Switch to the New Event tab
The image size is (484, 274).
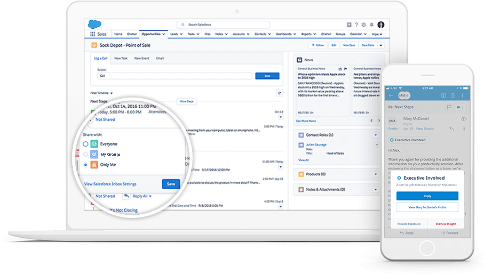[142, 58]
